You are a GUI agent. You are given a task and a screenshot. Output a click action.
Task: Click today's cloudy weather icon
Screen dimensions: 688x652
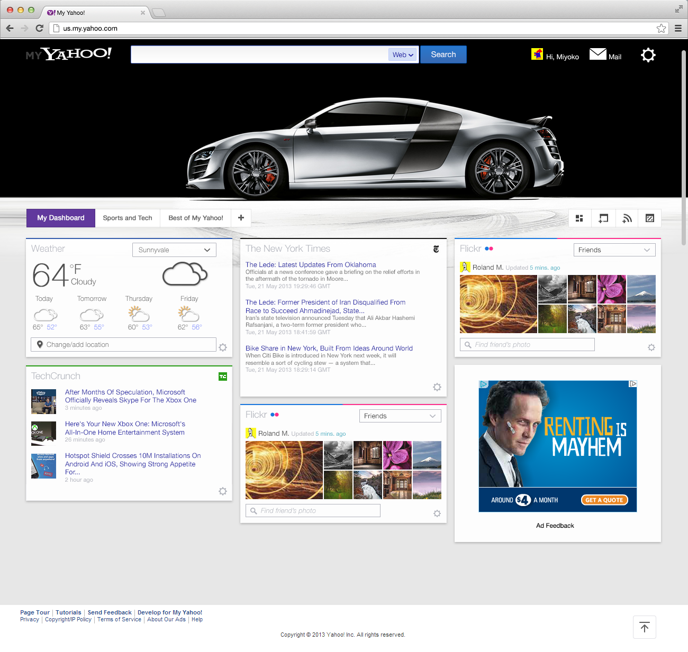[x=46, y=315]
